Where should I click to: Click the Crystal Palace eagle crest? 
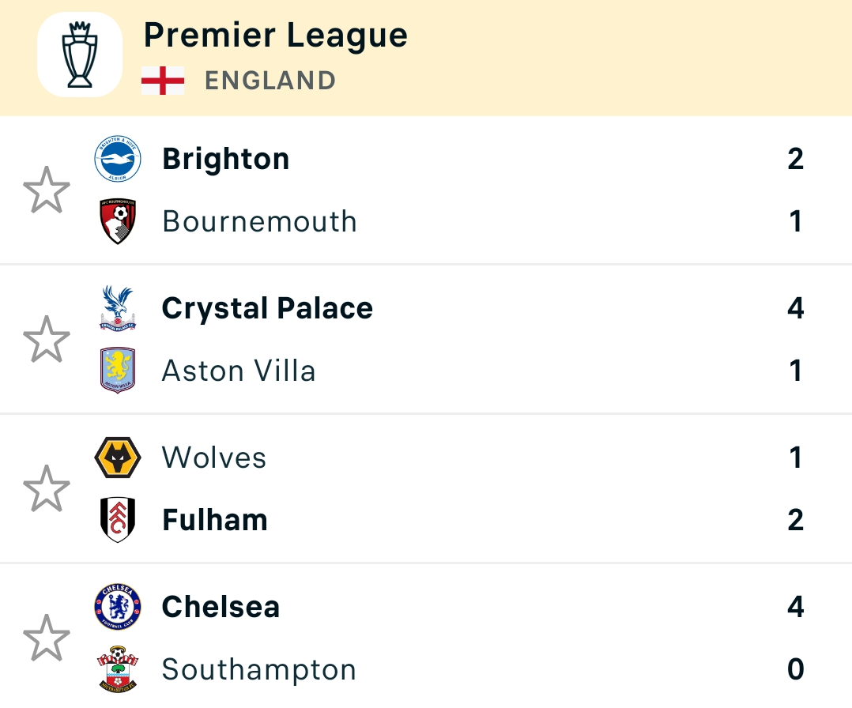coord(118,308)
